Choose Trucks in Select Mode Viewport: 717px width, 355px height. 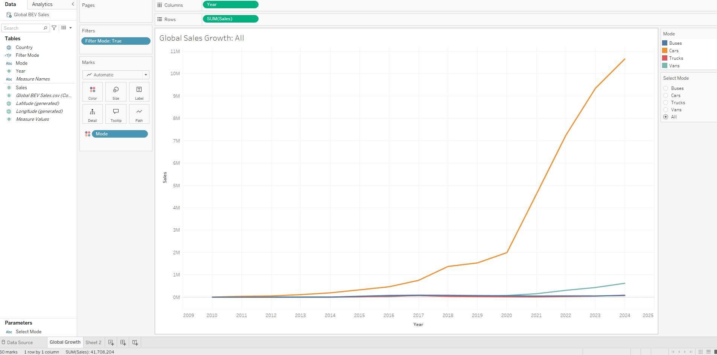[x=666, y=103]
